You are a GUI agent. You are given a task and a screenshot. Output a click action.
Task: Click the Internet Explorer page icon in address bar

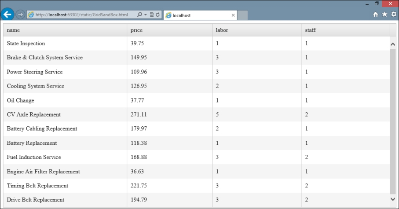coord(31,15)
